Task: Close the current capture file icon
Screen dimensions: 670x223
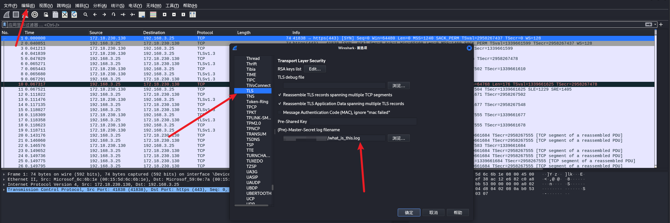Action: pyautogui.click(x=65, y=14)
